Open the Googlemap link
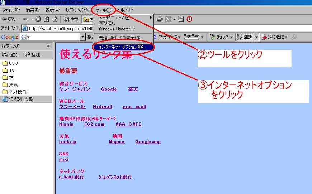Image resolution: width=312 pixels, height=194 pixels. click(x=148, y=142)
